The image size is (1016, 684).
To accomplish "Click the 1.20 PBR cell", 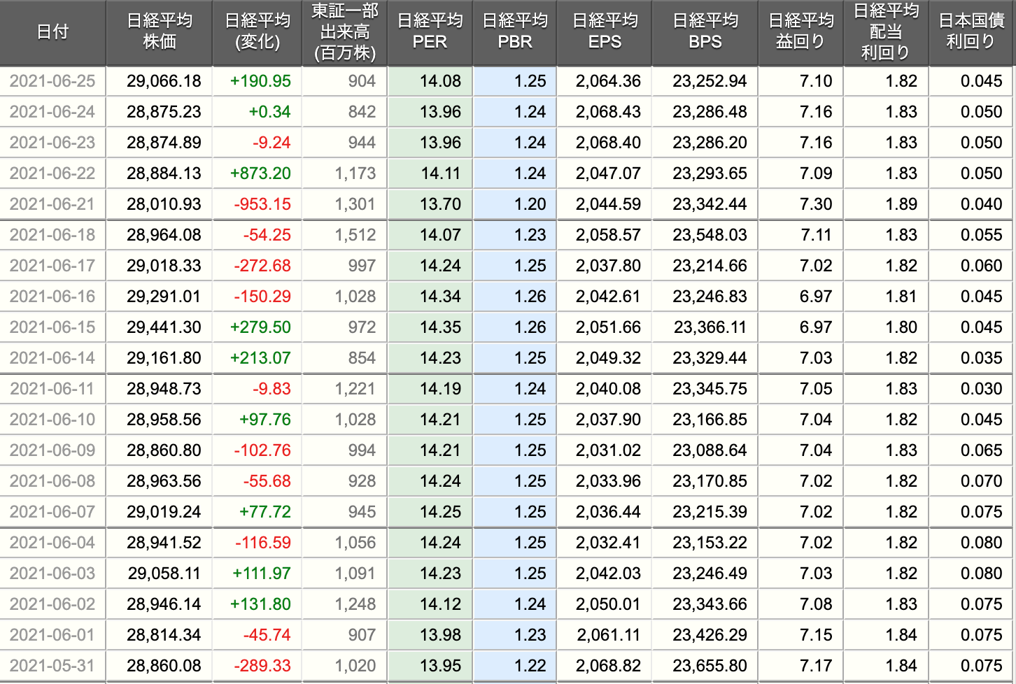I will [530, 204].
